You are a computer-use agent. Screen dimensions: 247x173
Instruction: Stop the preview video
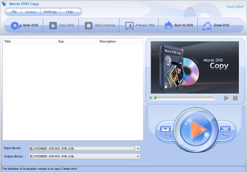click(x=235, y=98)
